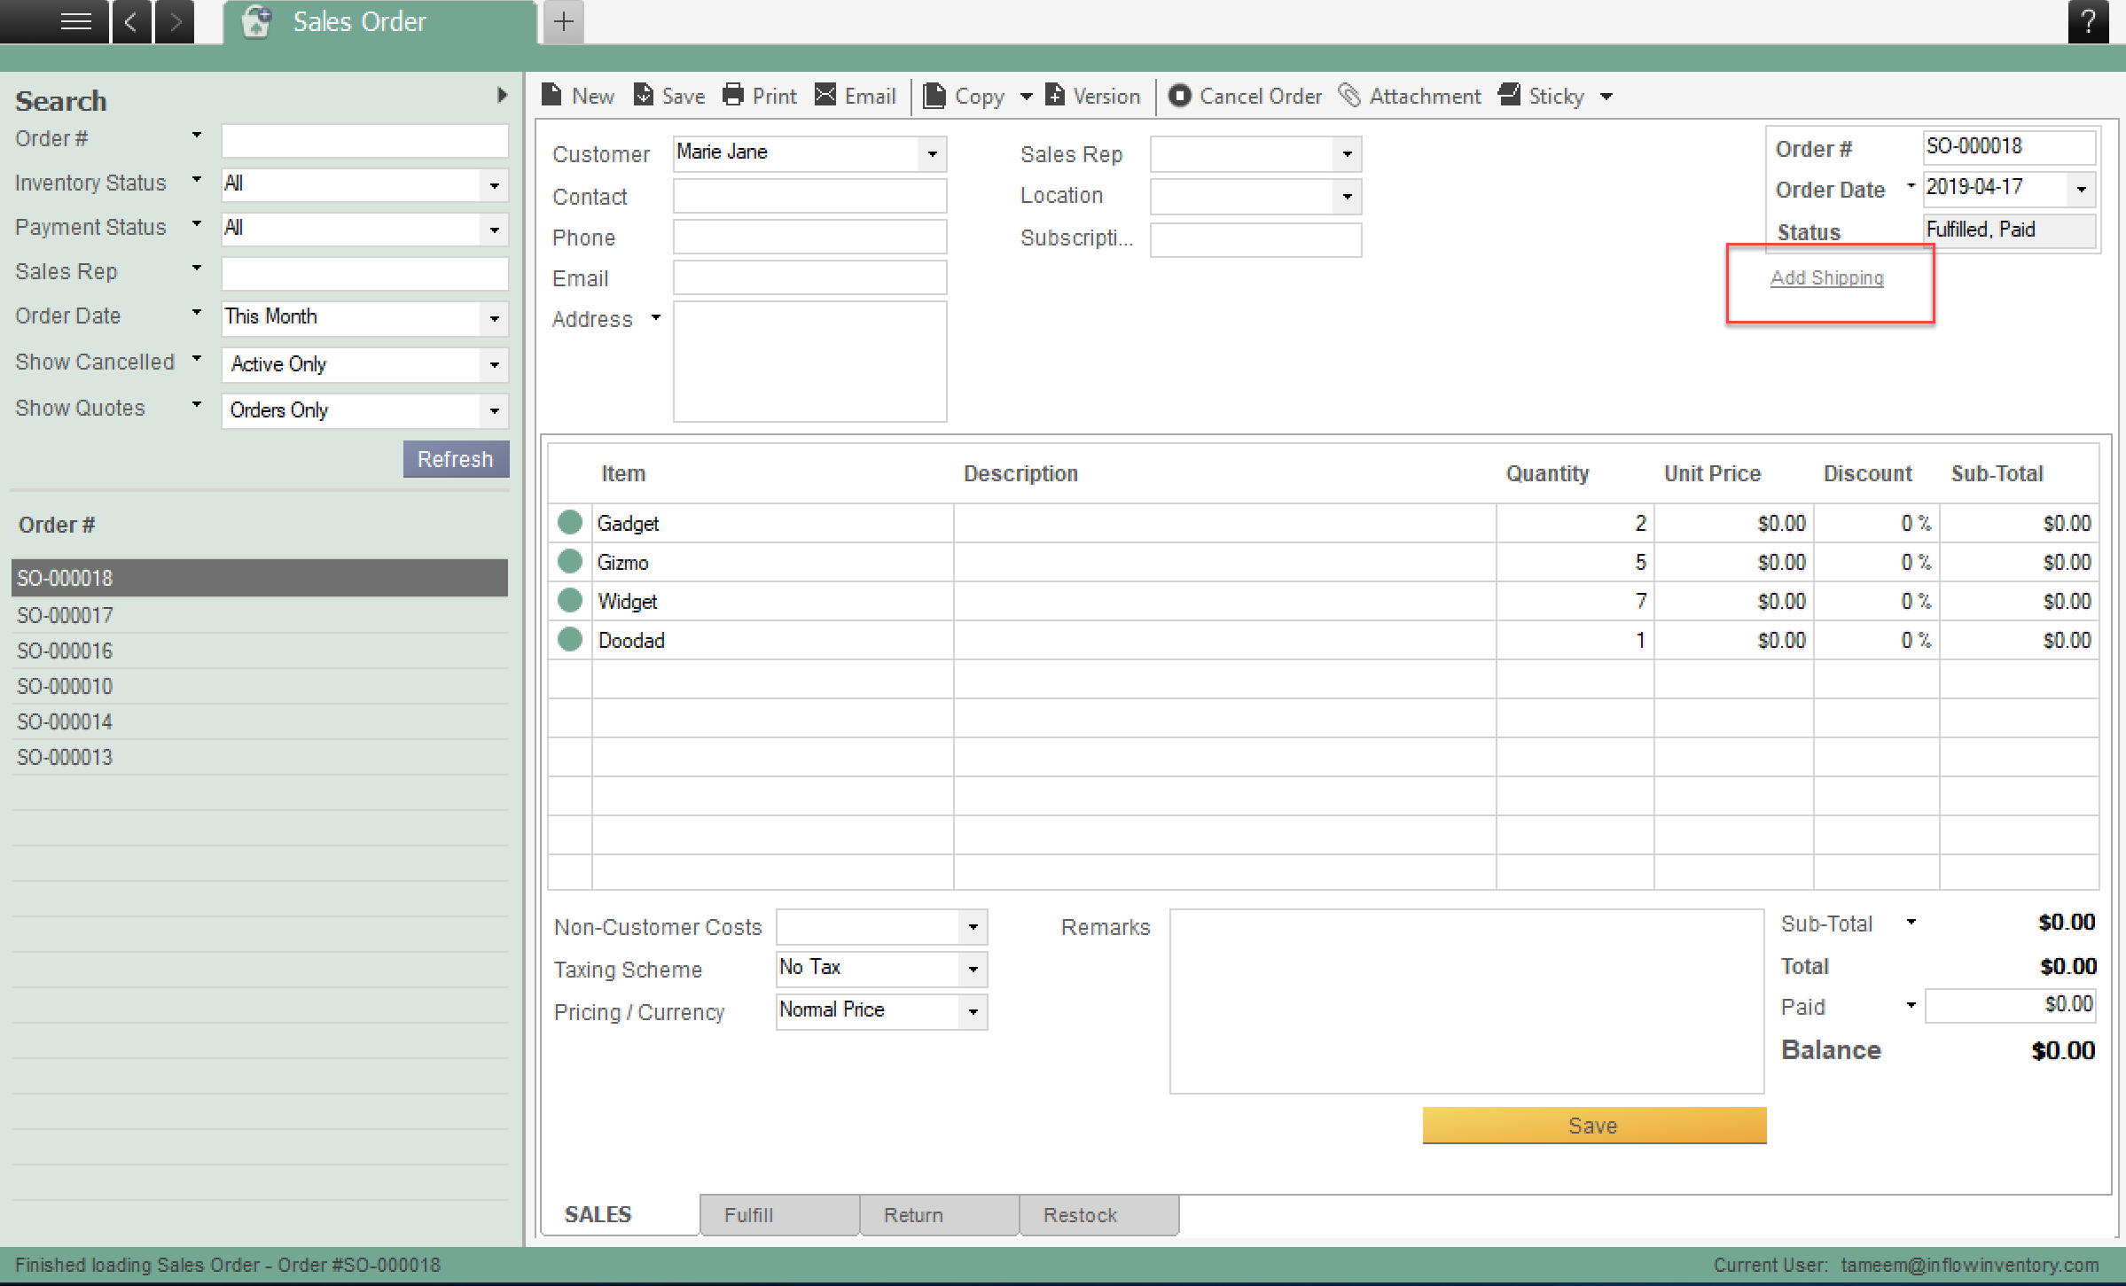Screen dimensions: 2126x1286
Task: Click the Attachment paperclip icon
Action: click(1348, 95)
